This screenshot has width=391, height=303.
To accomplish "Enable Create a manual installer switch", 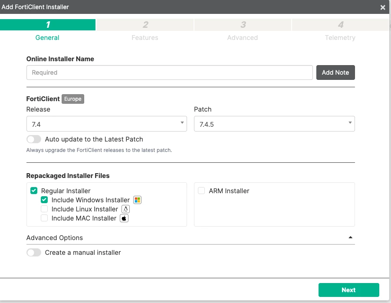I will click(34, 252).
